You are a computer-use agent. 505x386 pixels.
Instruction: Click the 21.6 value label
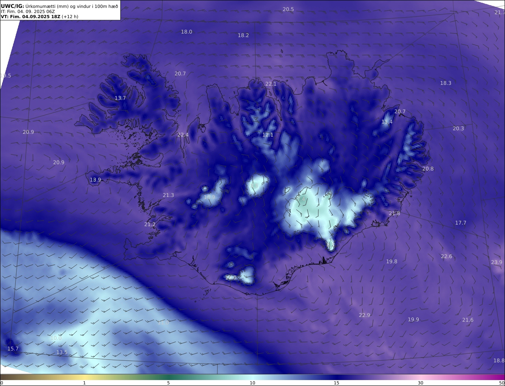[468, 320]
